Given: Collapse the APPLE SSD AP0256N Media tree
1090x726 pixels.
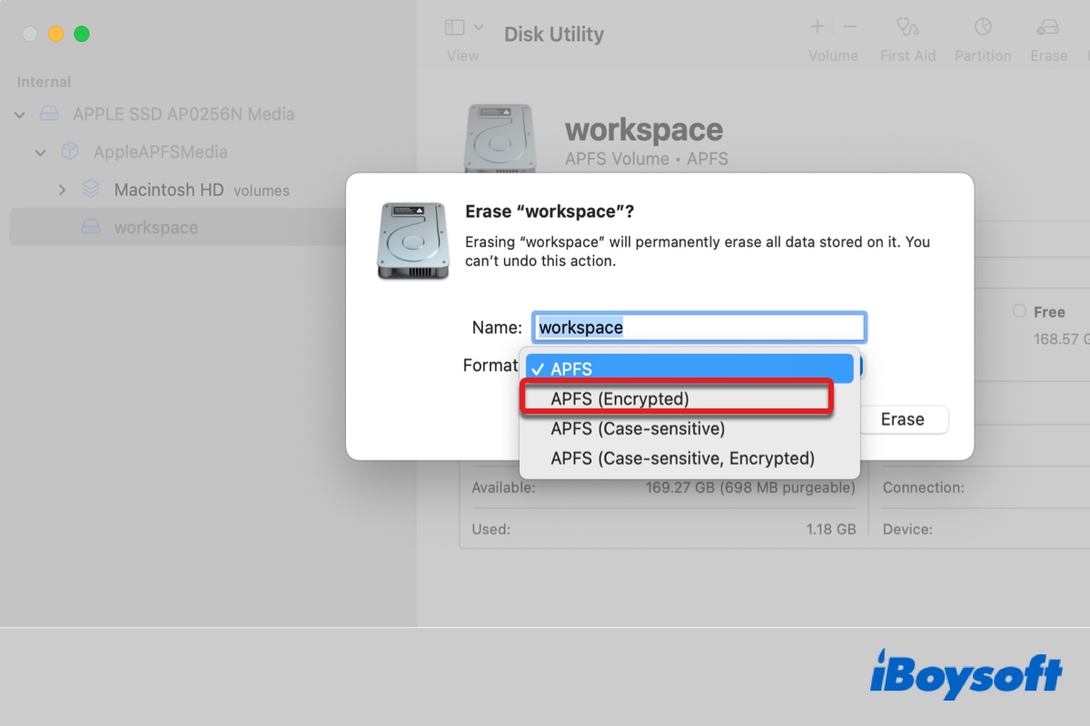Looking at the screenshot, I should [x=20, y=115].
